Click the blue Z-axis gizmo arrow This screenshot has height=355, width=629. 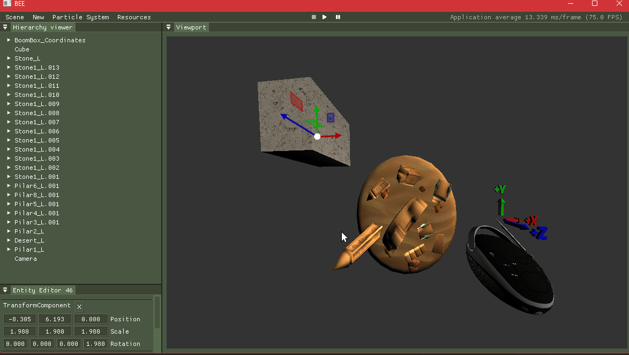click(x=292, y=121)
